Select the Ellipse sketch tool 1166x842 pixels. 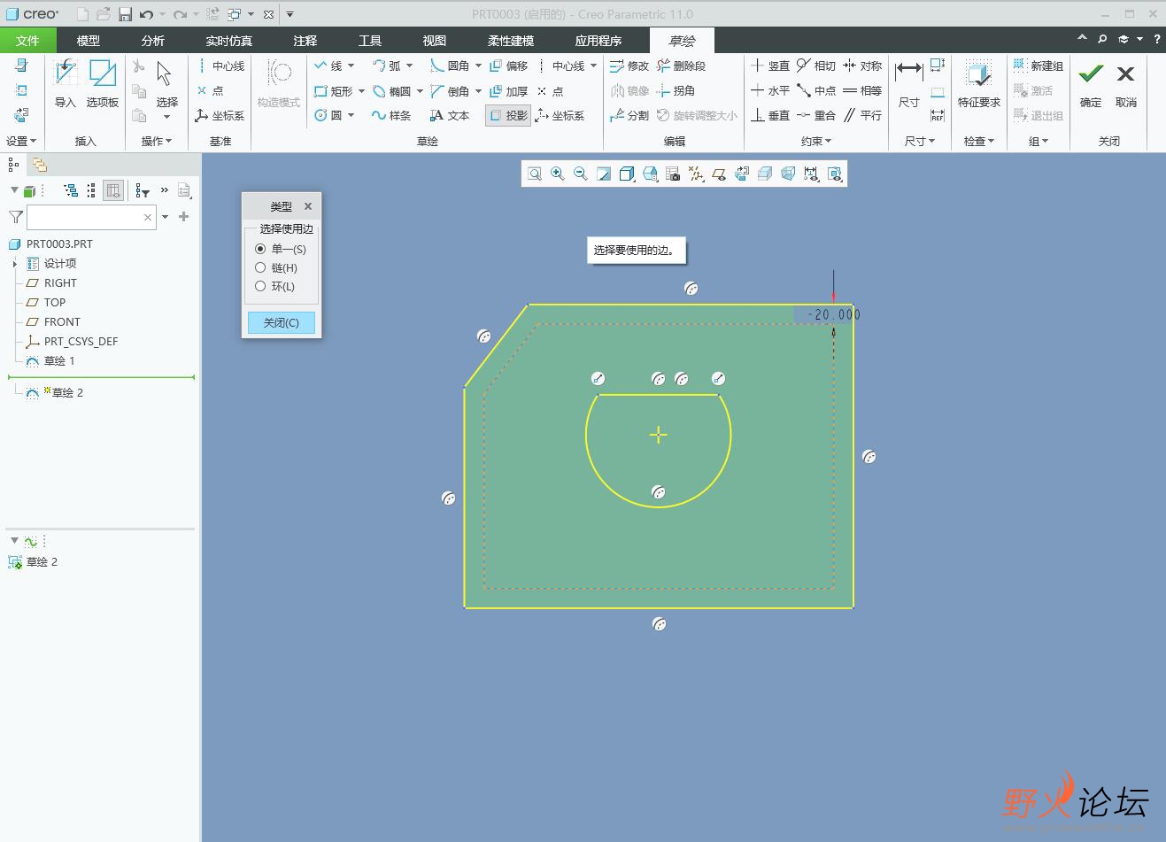(391, 91)
